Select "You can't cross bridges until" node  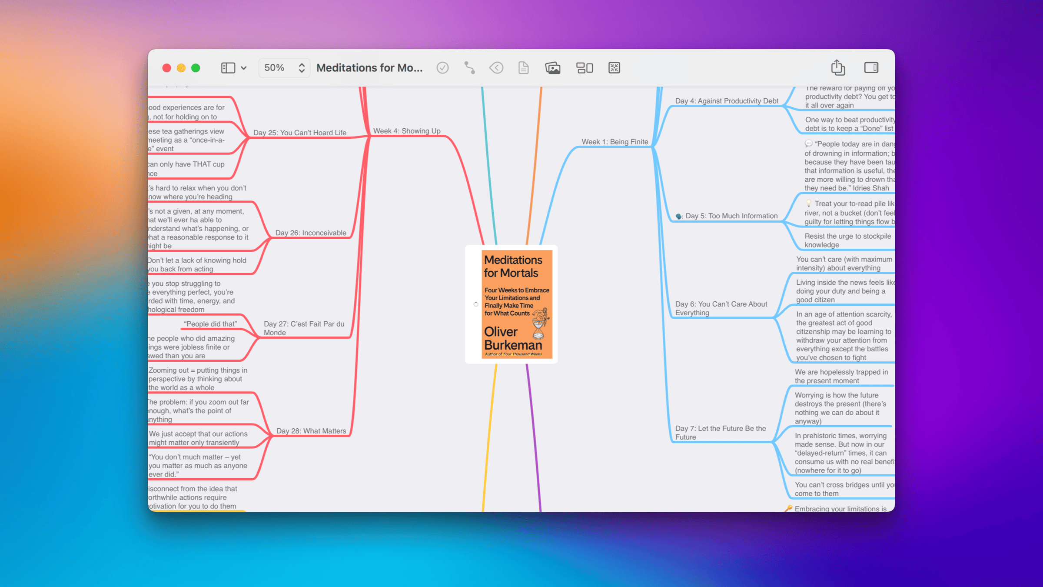(844, 489)
